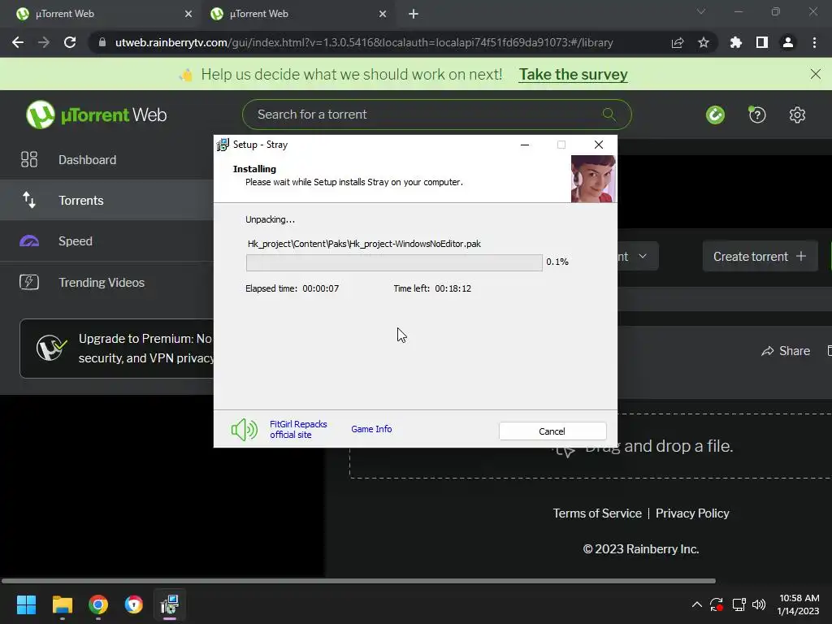Open Game Info link in setup
This screenshot has width=832, height=624.
pyautogui.click(x=371, y=429)
